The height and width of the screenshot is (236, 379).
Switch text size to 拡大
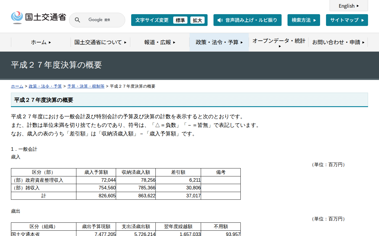point(197,20)
